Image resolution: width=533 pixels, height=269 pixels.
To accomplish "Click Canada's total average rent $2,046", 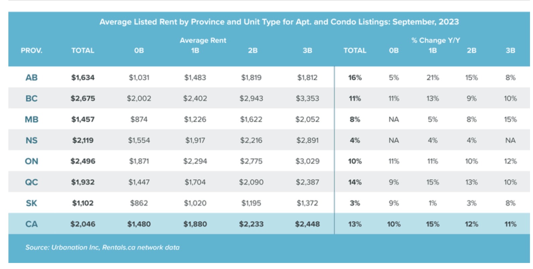I will pos(83,224).
